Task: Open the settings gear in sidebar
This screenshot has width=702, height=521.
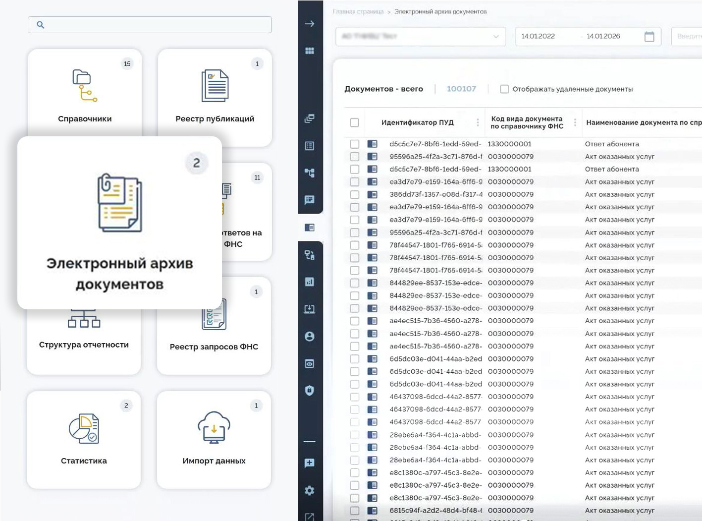Action: tap(310, 491)
